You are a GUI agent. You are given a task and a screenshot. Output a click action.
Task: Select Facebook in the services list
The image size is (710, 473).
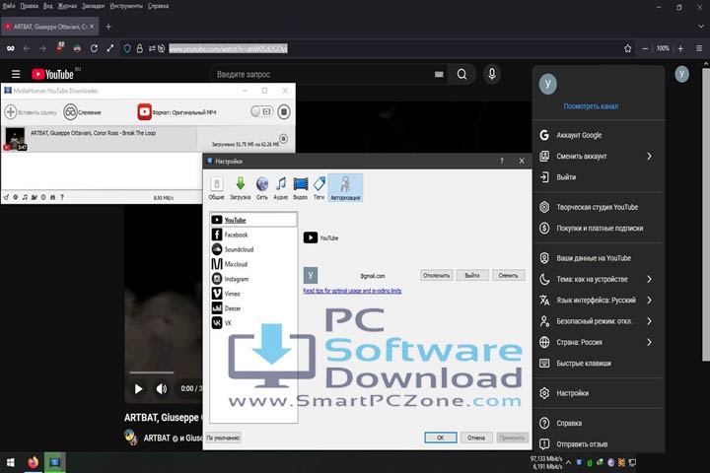[x=253, y=235]
